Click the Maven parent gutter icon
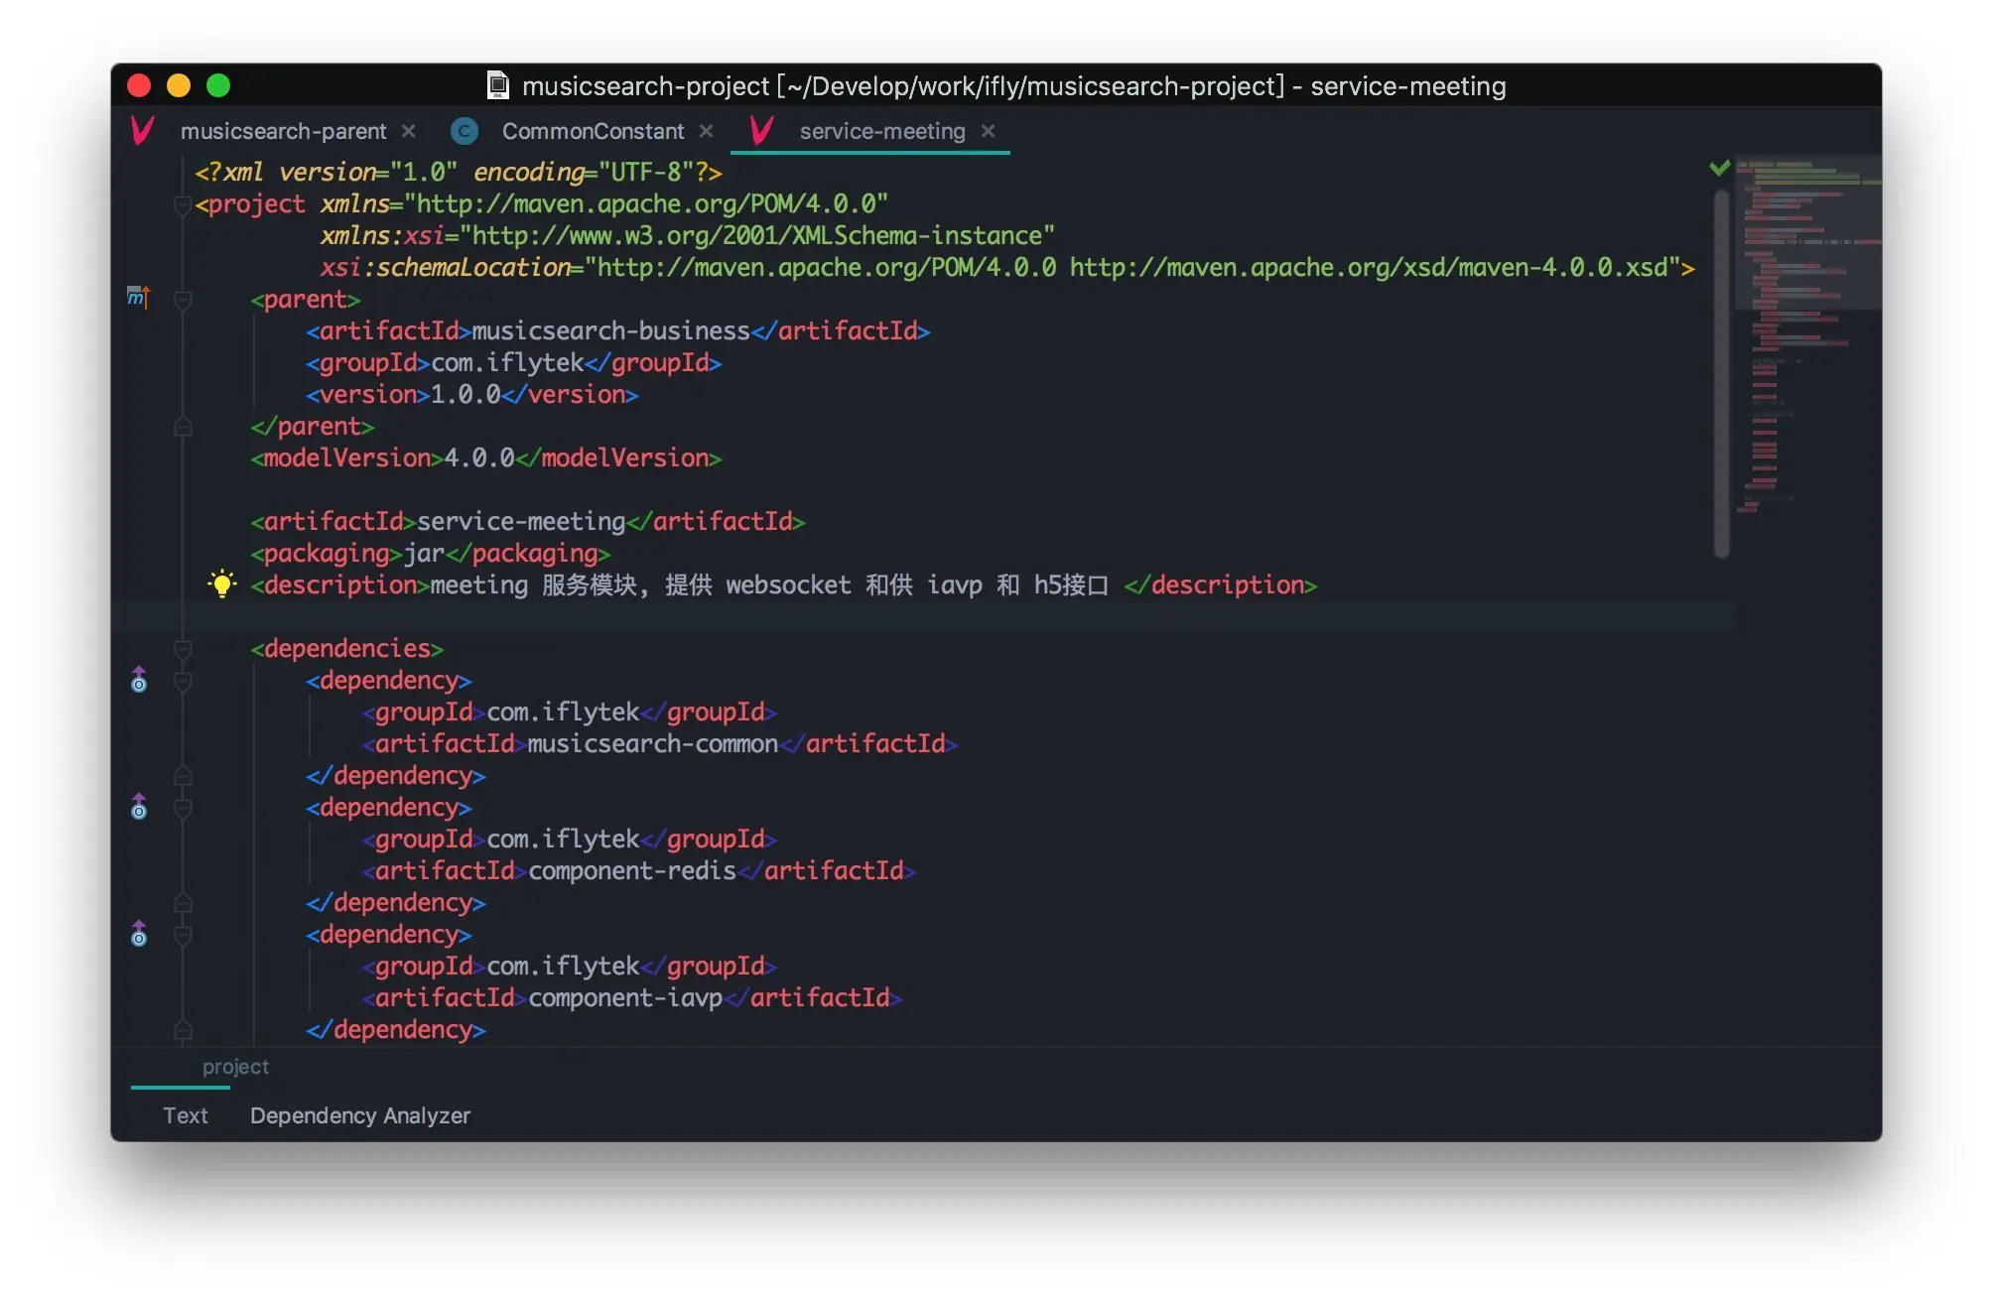 pos(138,297)
